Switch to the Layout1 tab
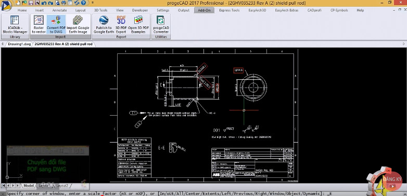Screen dimensions: 407x196 coord(44,186)
